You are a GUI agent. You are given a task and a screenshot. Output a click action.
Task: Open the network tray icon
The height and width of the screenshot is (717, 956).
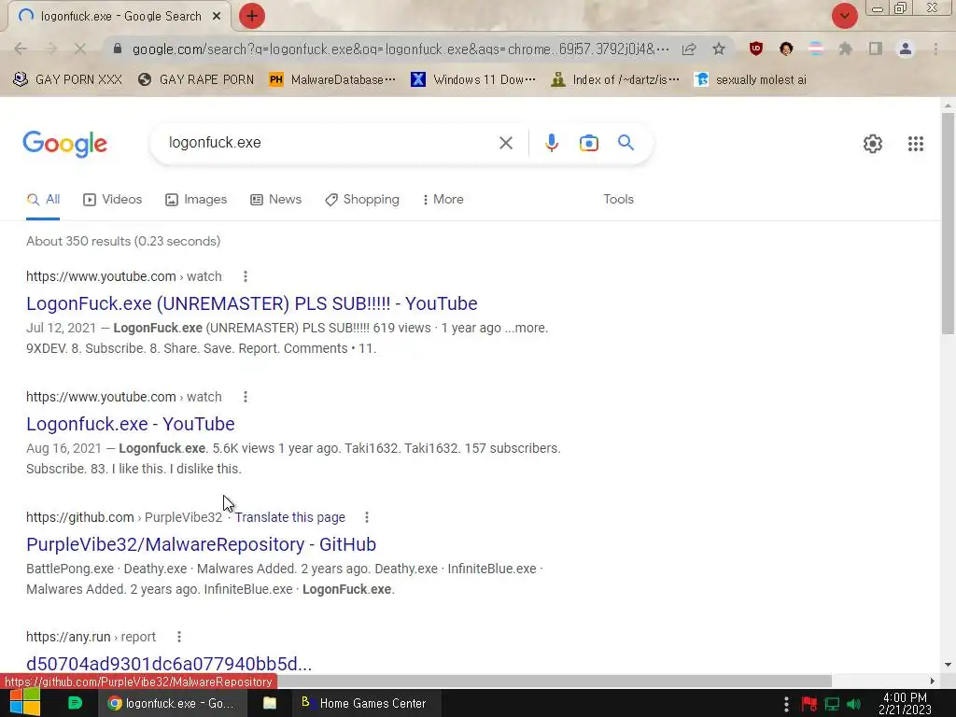click(x=832, y=704)
